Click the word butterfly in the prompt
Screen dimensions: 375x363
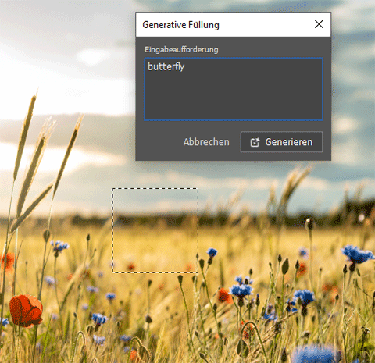[166, 66]
